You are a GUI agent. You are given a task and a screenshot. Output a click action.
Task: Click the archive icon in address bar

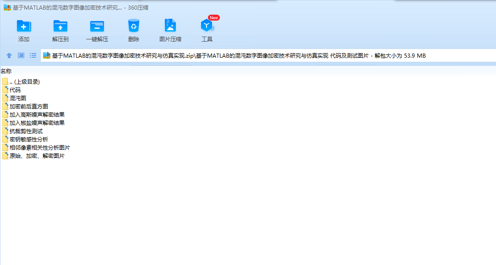[x=47, y=56]
